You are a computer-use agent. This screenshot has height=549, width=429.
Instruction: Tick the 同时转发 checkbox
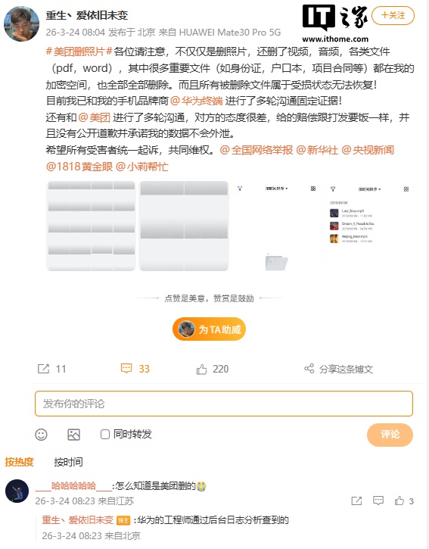pyautogui.click(x=105, y=435)
